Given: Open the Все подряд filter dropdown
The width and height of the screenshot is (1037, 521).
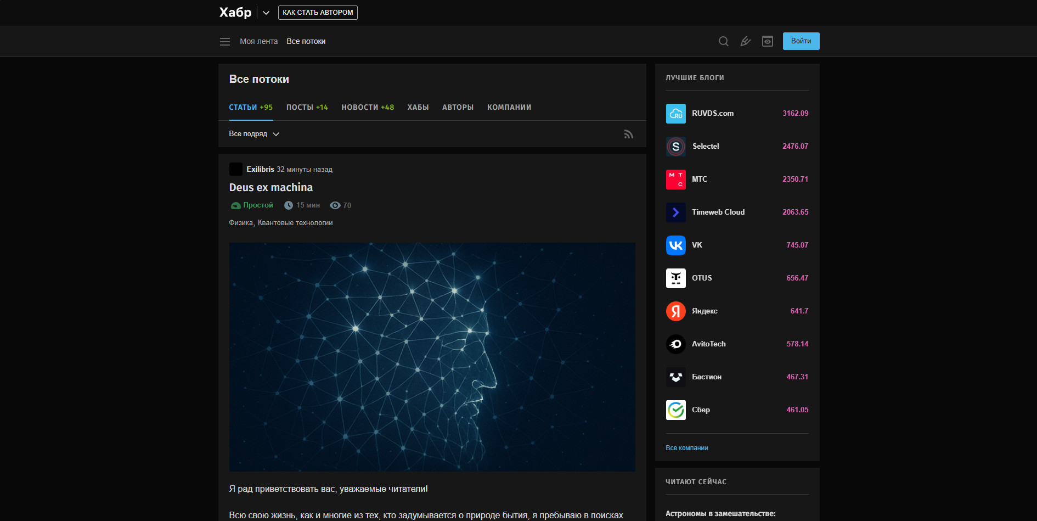Looking at the screenshot, I should pyautogui.click(x=254, y=134).
